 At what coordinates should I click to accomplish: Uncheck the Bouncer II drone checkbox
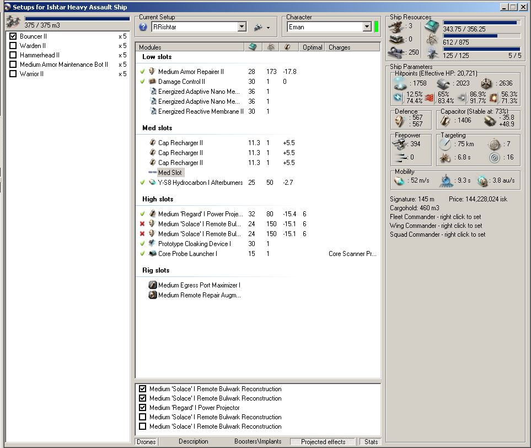point(13,36)
